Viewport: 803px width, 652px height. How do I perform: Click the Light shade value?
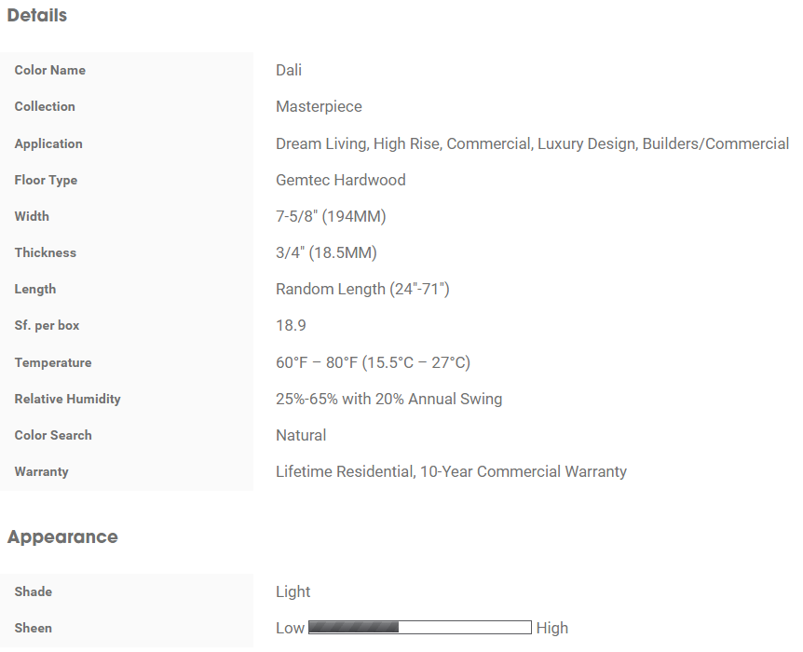click(x=293, y=592)
